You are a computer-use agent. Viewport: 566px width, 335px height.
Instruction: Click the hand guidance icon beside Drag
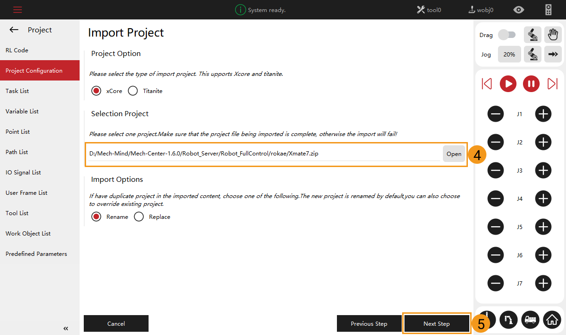coord(553,34)
